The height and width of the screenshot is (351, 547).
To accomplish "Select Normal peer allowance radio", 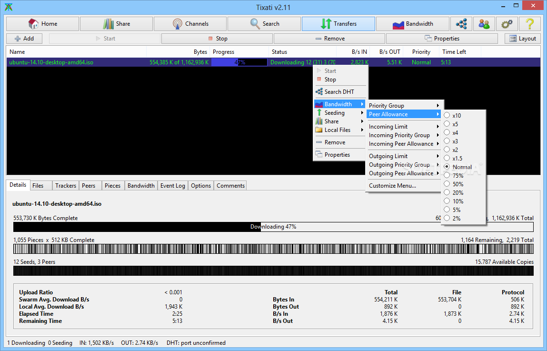I will 447,166.
